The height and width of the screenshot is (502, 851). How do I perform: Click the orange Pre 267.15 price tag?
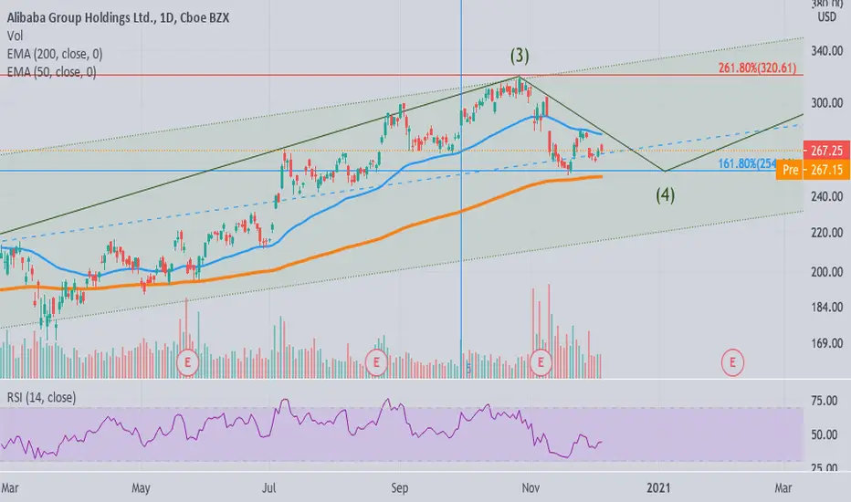click(813, 170)
